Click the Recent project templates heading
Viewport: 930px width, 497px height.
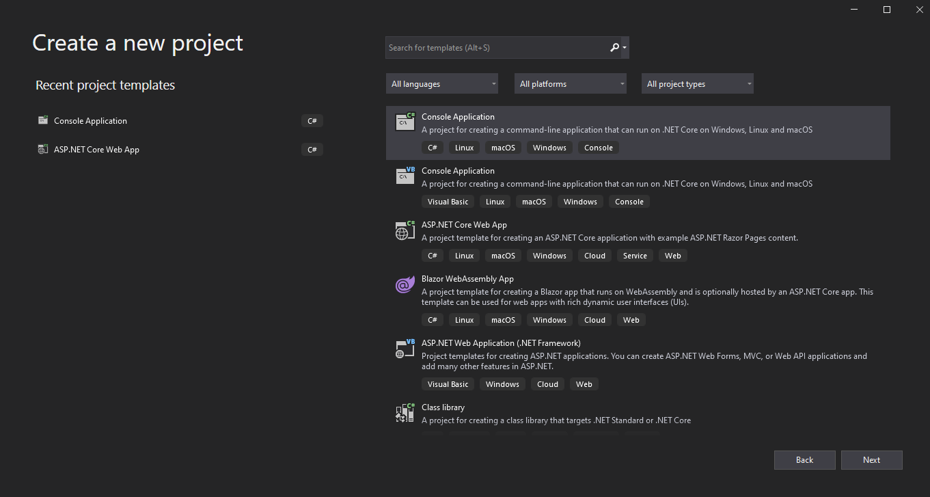(105, 85)
